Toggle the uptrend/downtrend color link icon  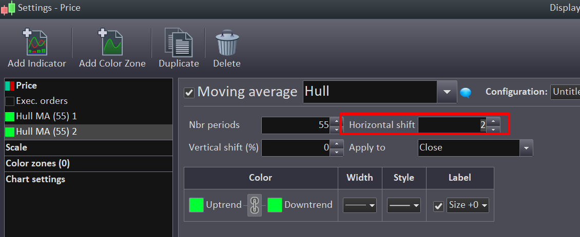coord(254,205)
